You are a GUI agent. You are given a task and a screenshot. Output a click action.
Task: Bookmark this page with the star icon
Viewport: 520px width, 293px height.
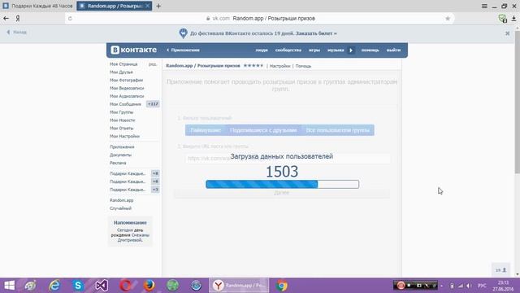(x=448, y=19)
